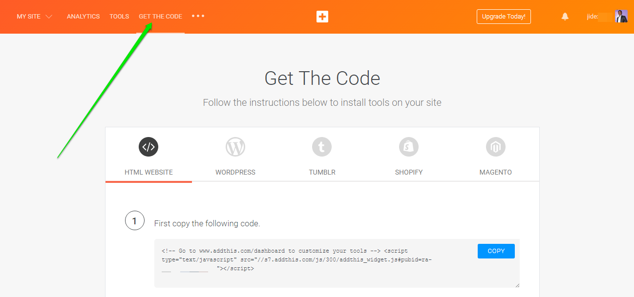Switch to TUMBLR tab label
This screenshot has height=297, width=634.
(322, 172)
